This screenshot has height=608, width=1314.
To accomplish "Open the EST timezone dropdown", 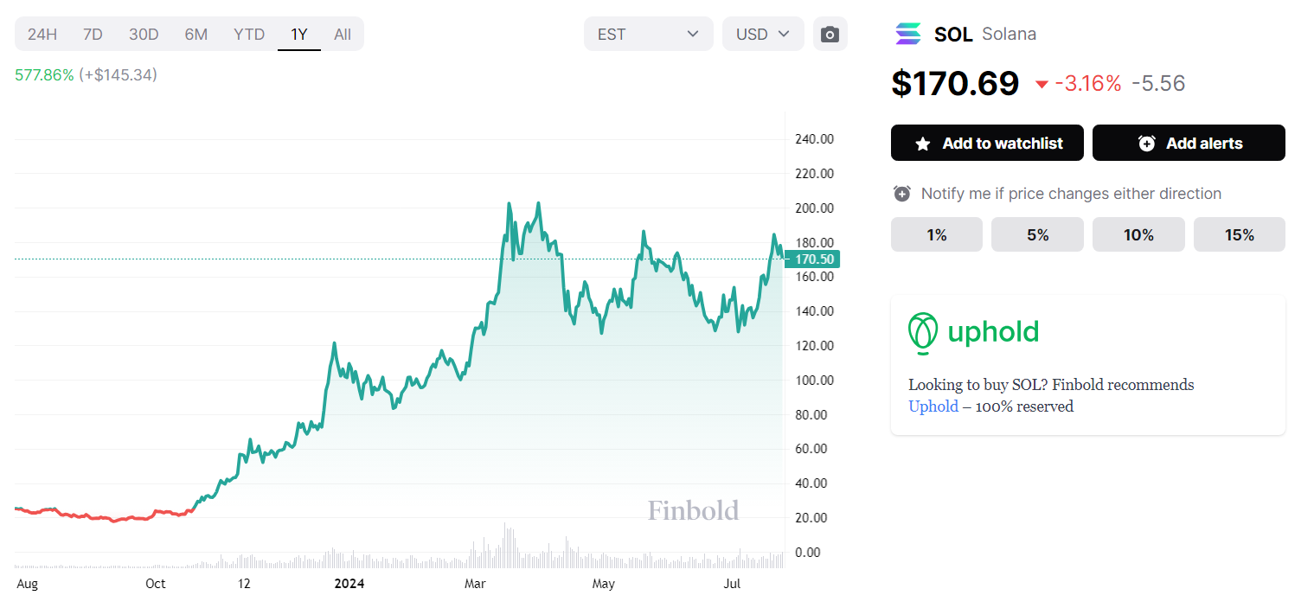I will pyautogui.click(x=649, y=34).
